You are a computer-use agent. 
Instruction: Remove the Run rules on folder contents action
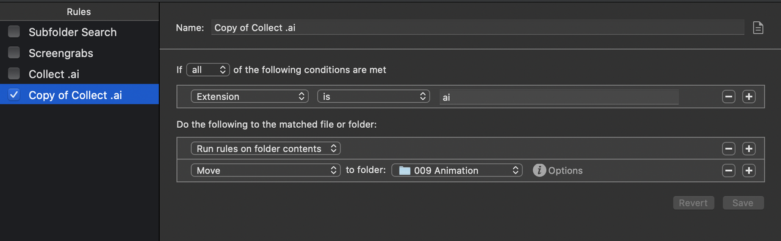729,149
